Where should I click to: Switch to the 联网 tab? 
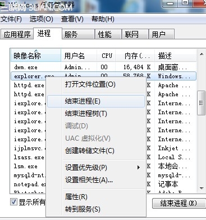[x=135, y=34]
